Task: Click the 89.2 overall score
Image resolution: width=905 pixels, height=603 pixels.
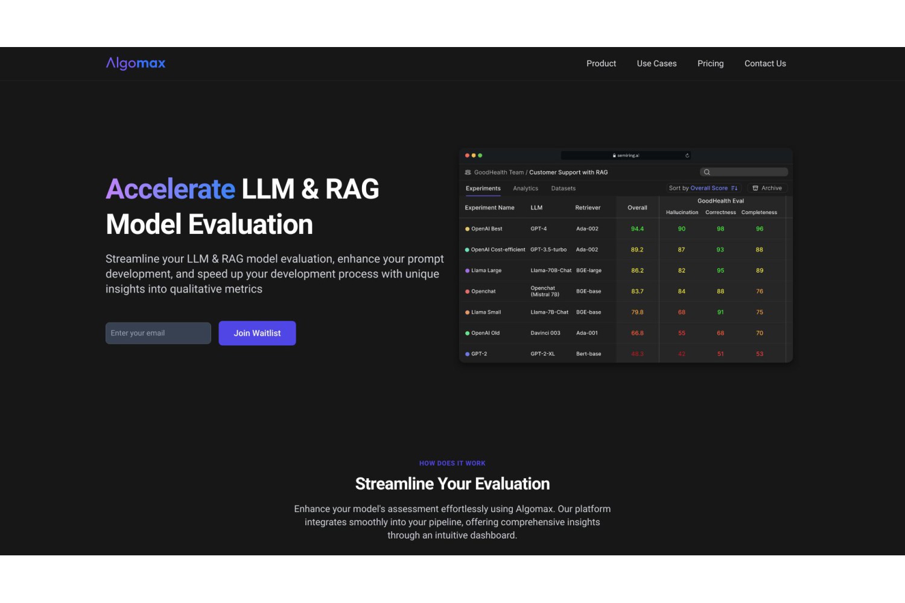Action: [x=637, y=250]
